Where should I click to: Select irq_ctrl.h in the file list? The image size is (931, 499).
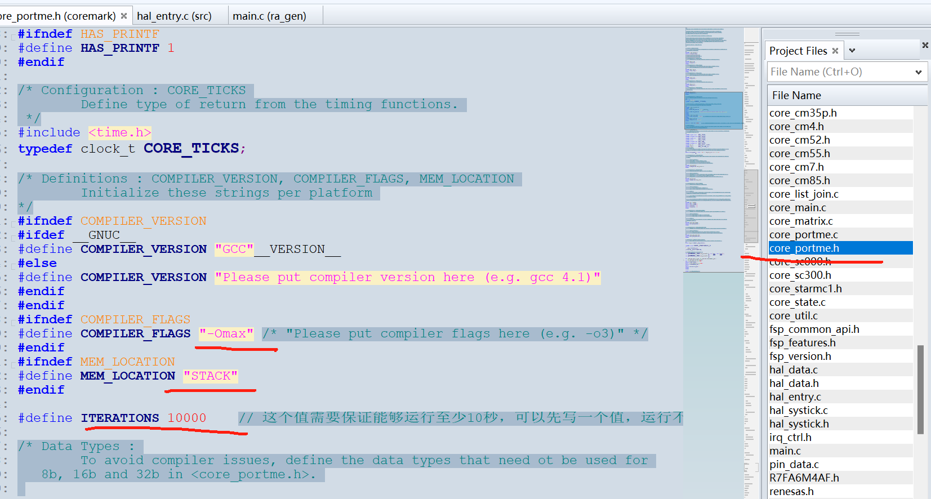(x=840, y=438)
